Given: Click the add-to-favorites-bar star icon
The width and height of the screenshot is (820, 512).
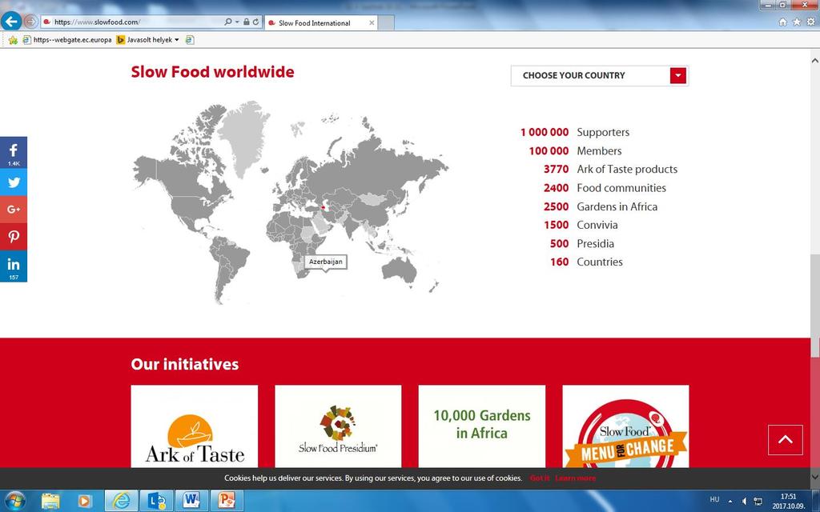Looking at the screenshot, I should point(13,40).
